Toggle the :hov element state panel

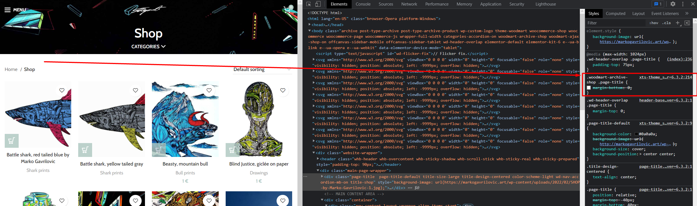pyautogui.click(x=654, y=23)
